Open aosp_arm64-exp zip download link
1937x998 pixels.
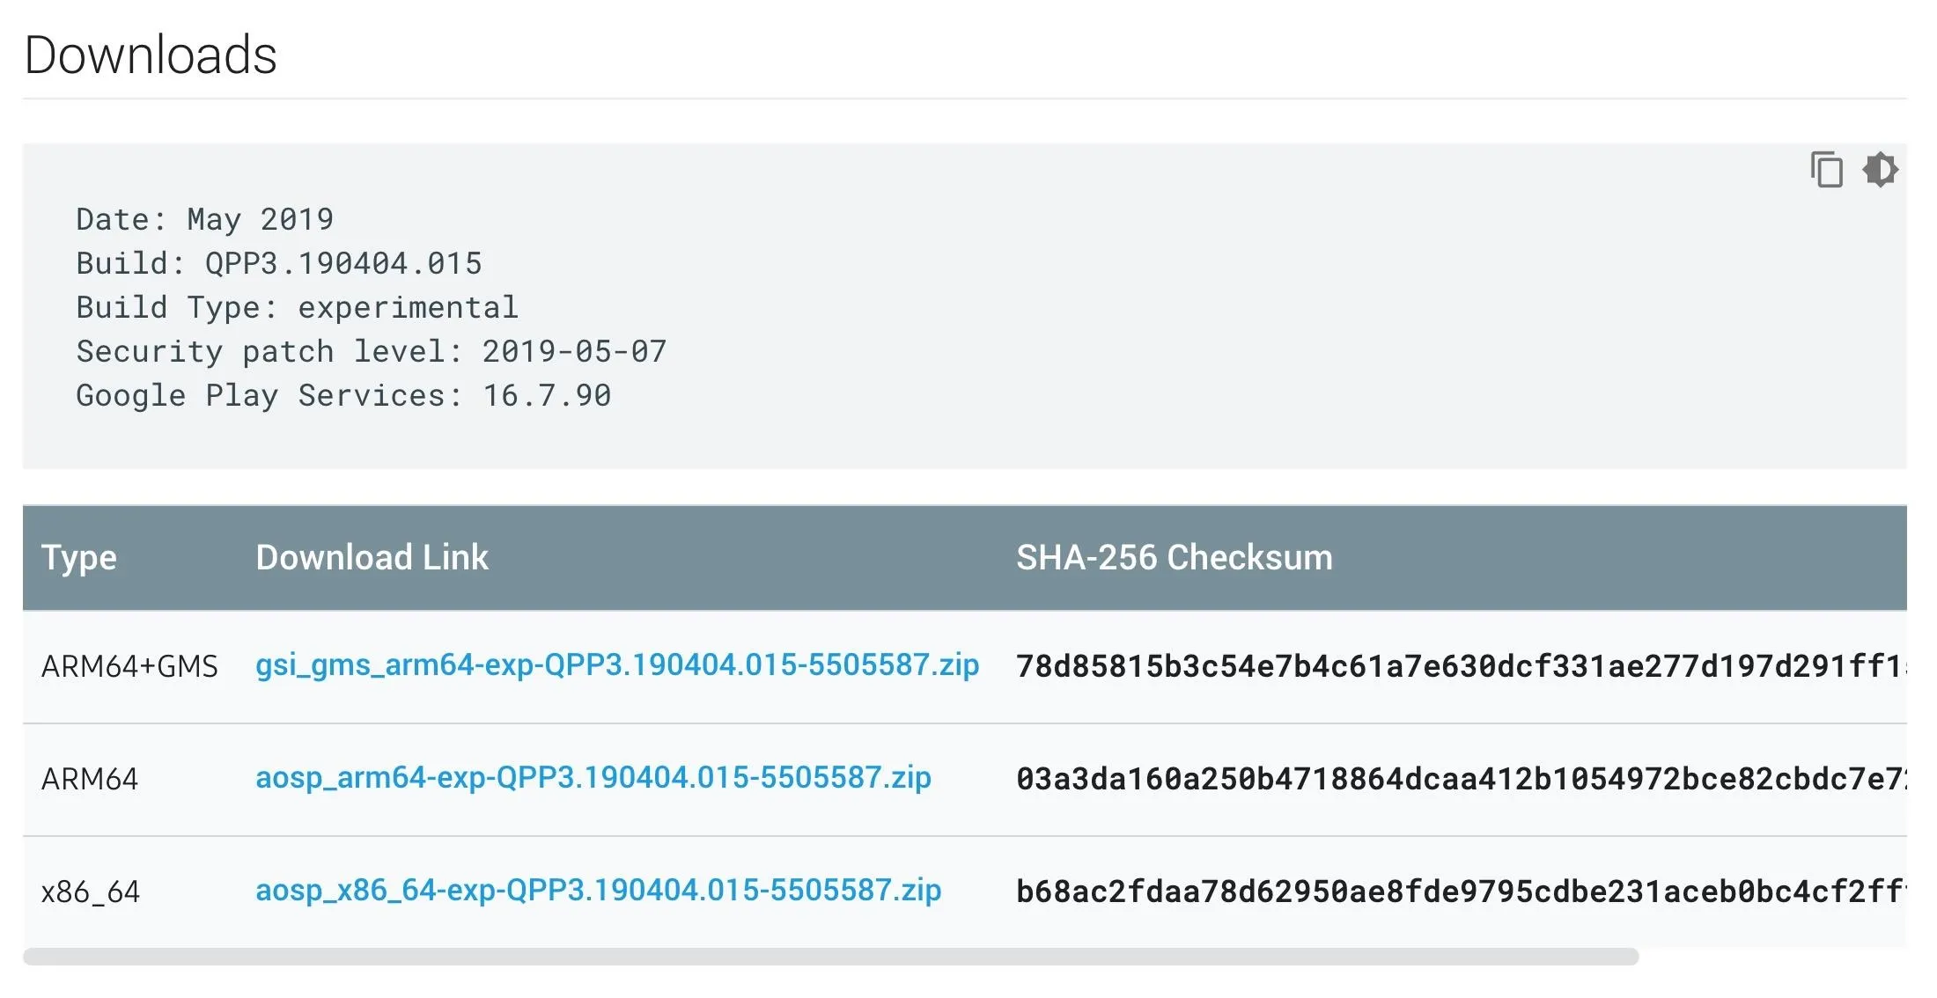593,778
